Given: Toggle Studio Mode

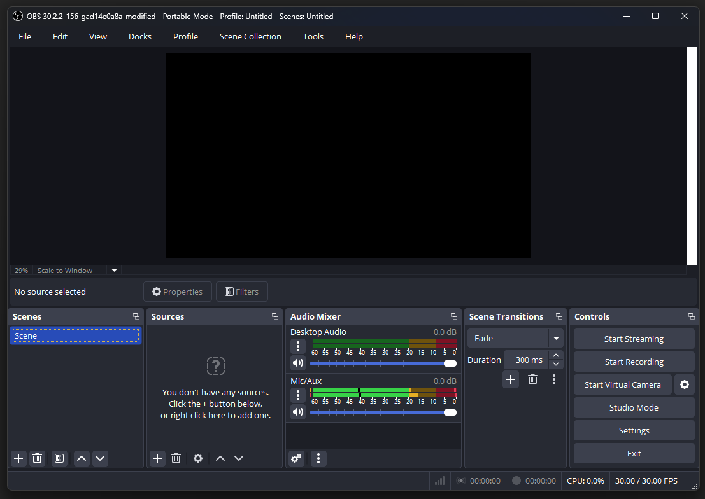Looking at the screenshot, I should 634,407.
